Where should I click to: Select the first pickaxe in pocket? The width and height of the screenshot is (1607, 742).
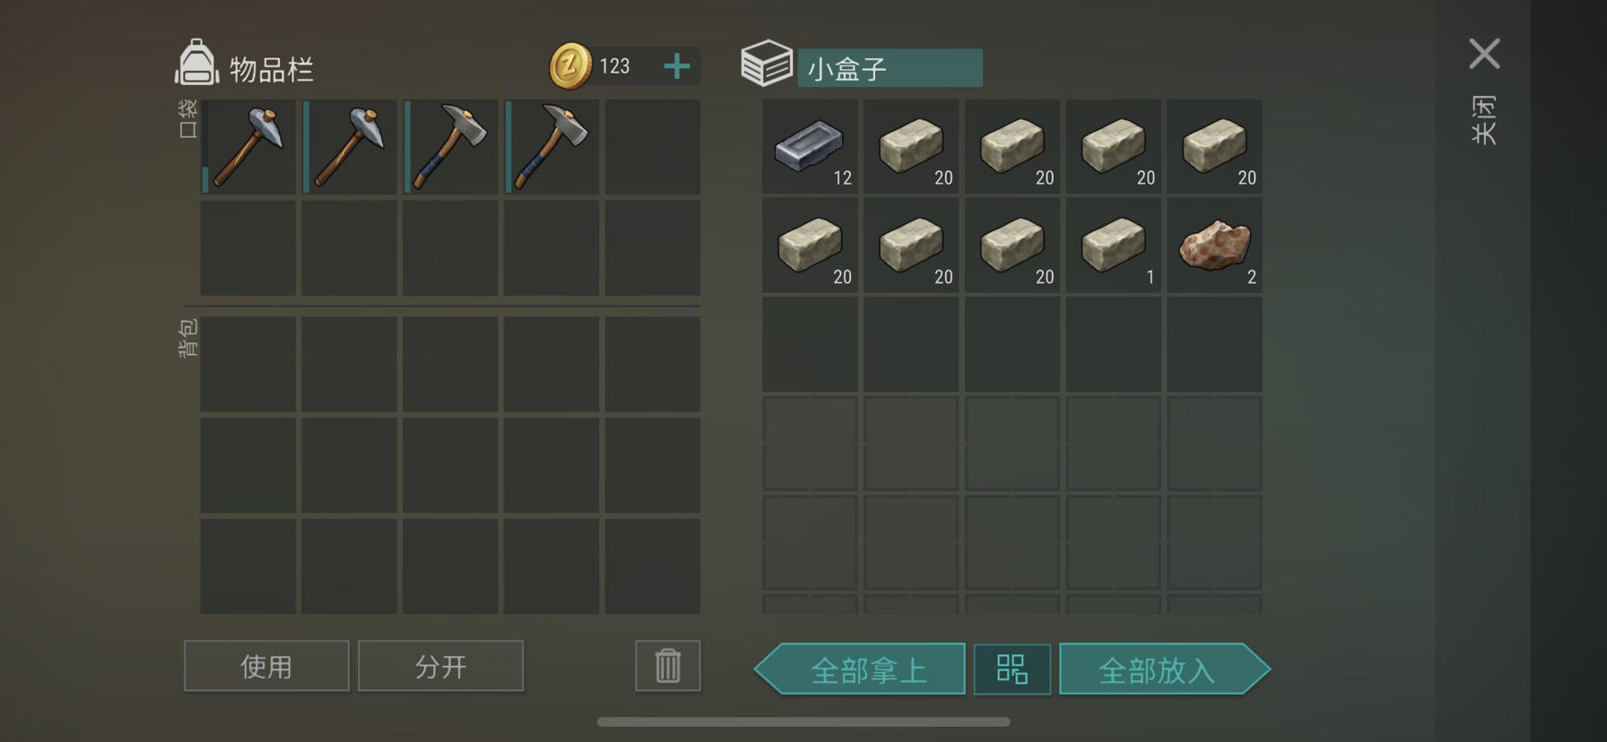pos(248,147)
